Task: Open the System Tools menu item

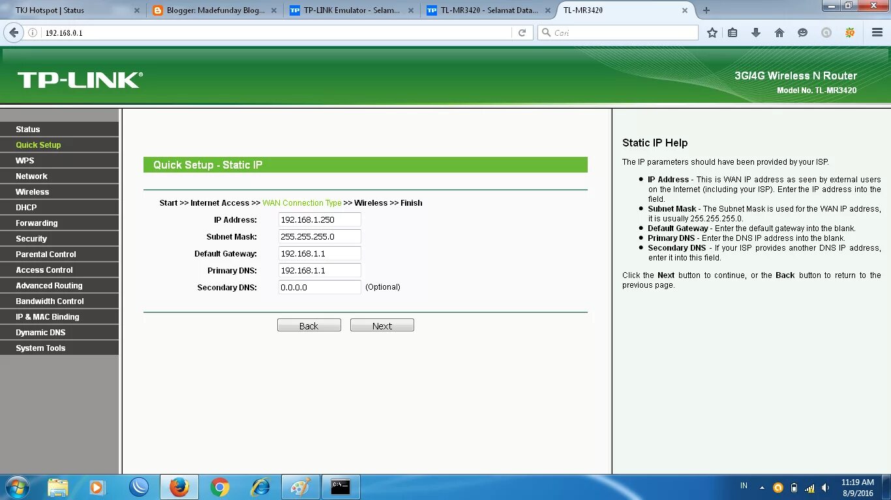Action: 59,348
